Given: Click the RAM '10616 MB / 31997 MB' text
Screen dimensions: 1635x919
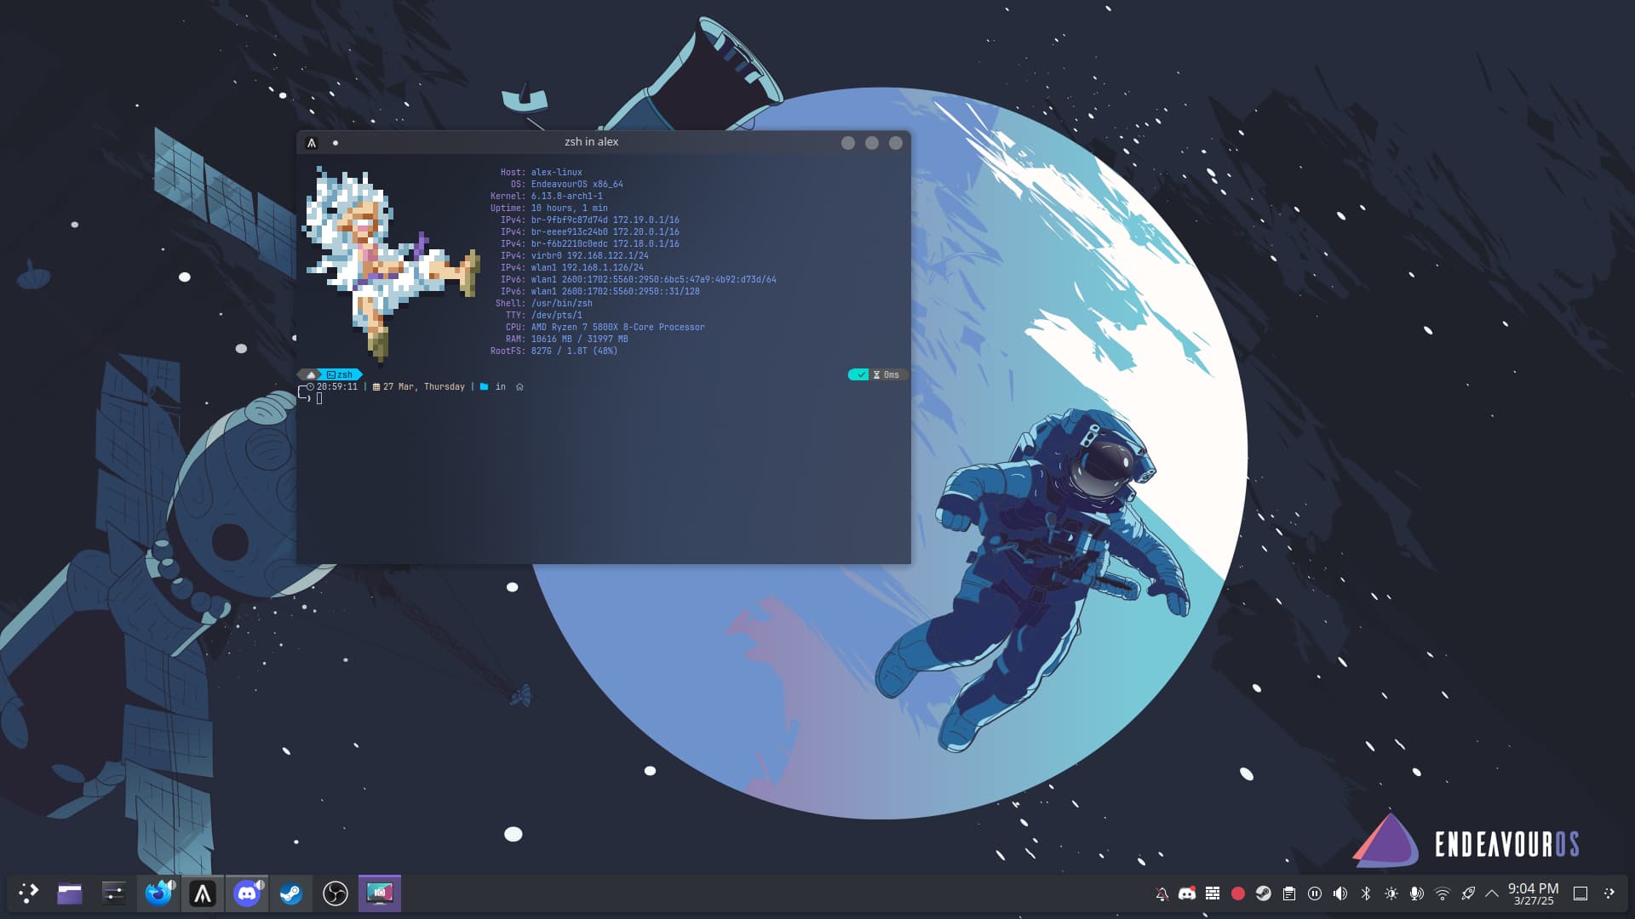Looking at the screenshot, I should coord(580,339).
